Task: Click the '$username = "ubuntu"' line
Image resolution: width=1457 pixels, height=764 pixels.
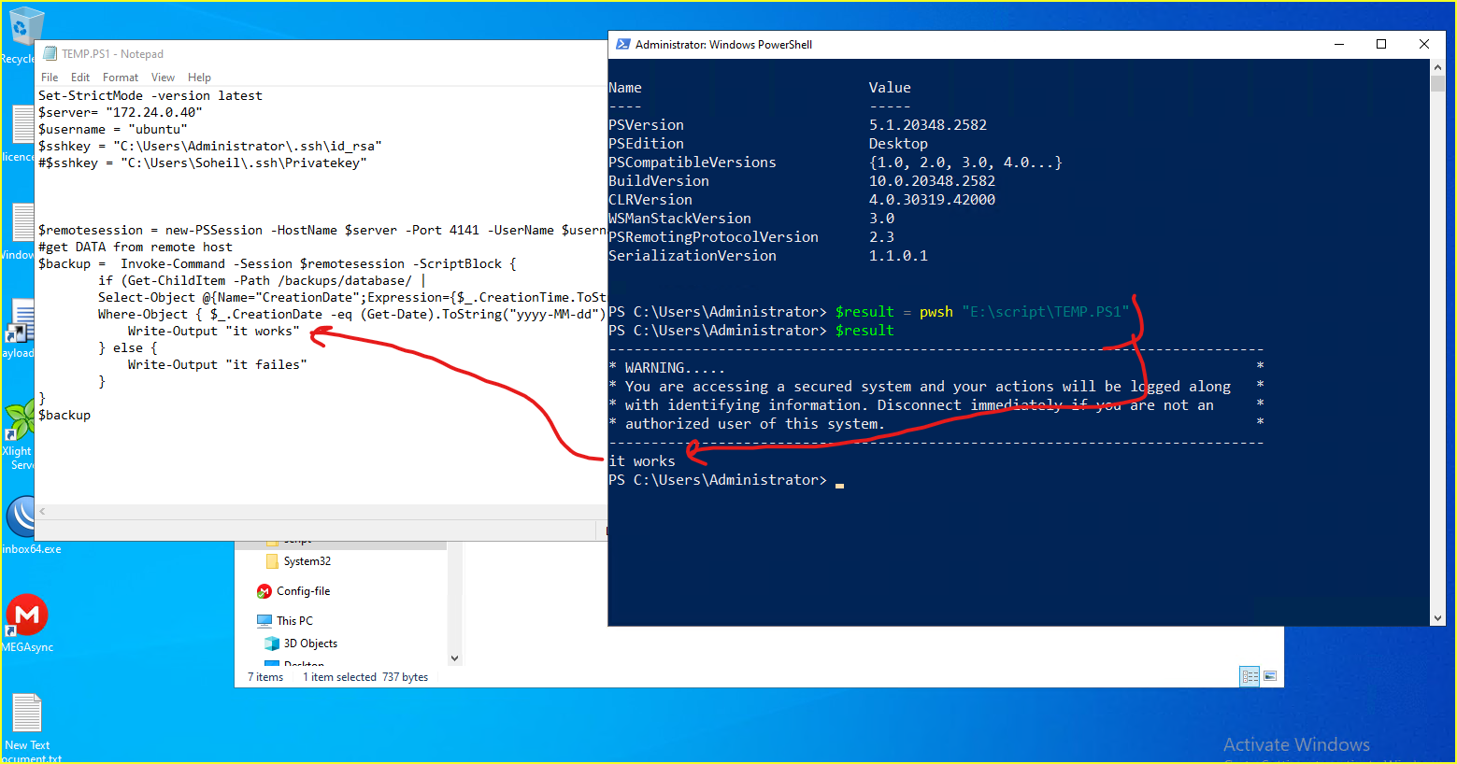Action: click(112, 129)
